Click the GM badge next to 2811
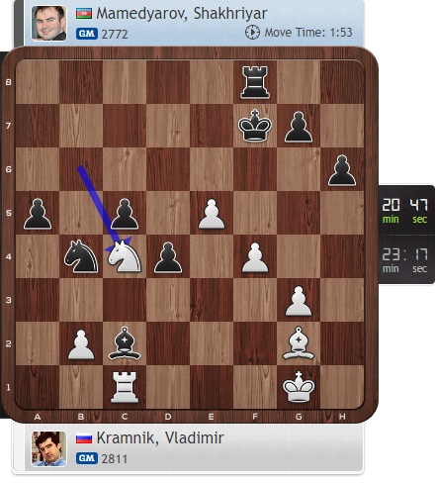 pos(87,458)
